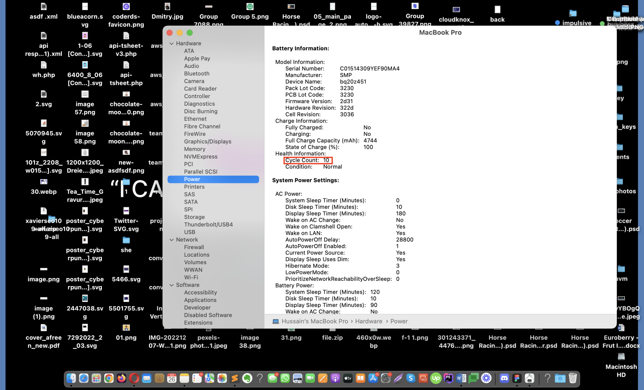Open Sublime Text from the Dock
The height and width of the screenshot is (390, 644).
(x=235, y=378)
